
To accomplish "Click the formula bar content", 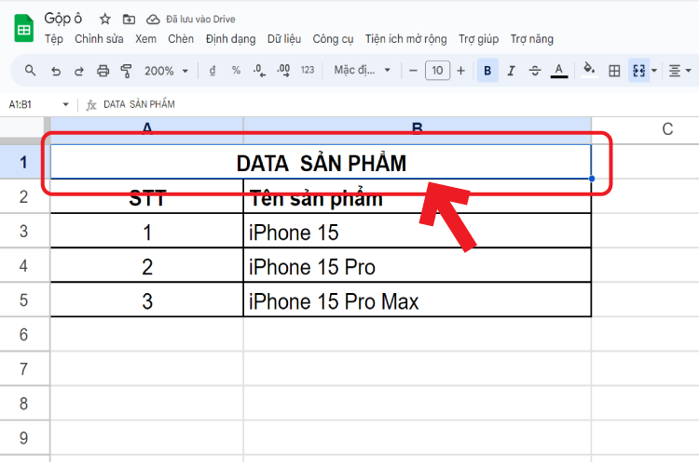I will point(139,104).
